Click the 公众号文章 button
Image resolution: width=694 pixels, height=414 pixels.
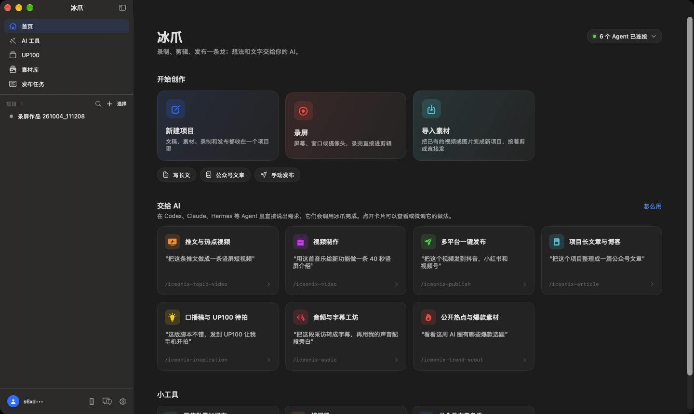tap(225, 175)
